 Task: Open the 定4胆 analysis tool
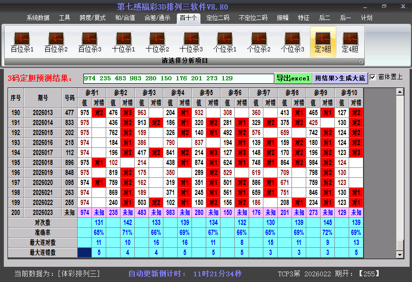click(x=350, y=39)
